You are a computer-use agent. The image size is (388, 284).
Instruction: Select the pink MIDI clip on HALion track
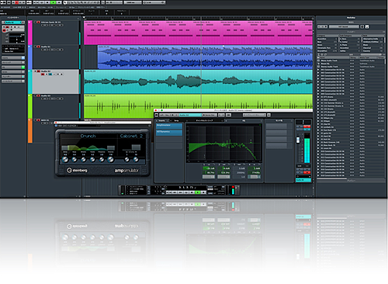(x=198, y=33)
